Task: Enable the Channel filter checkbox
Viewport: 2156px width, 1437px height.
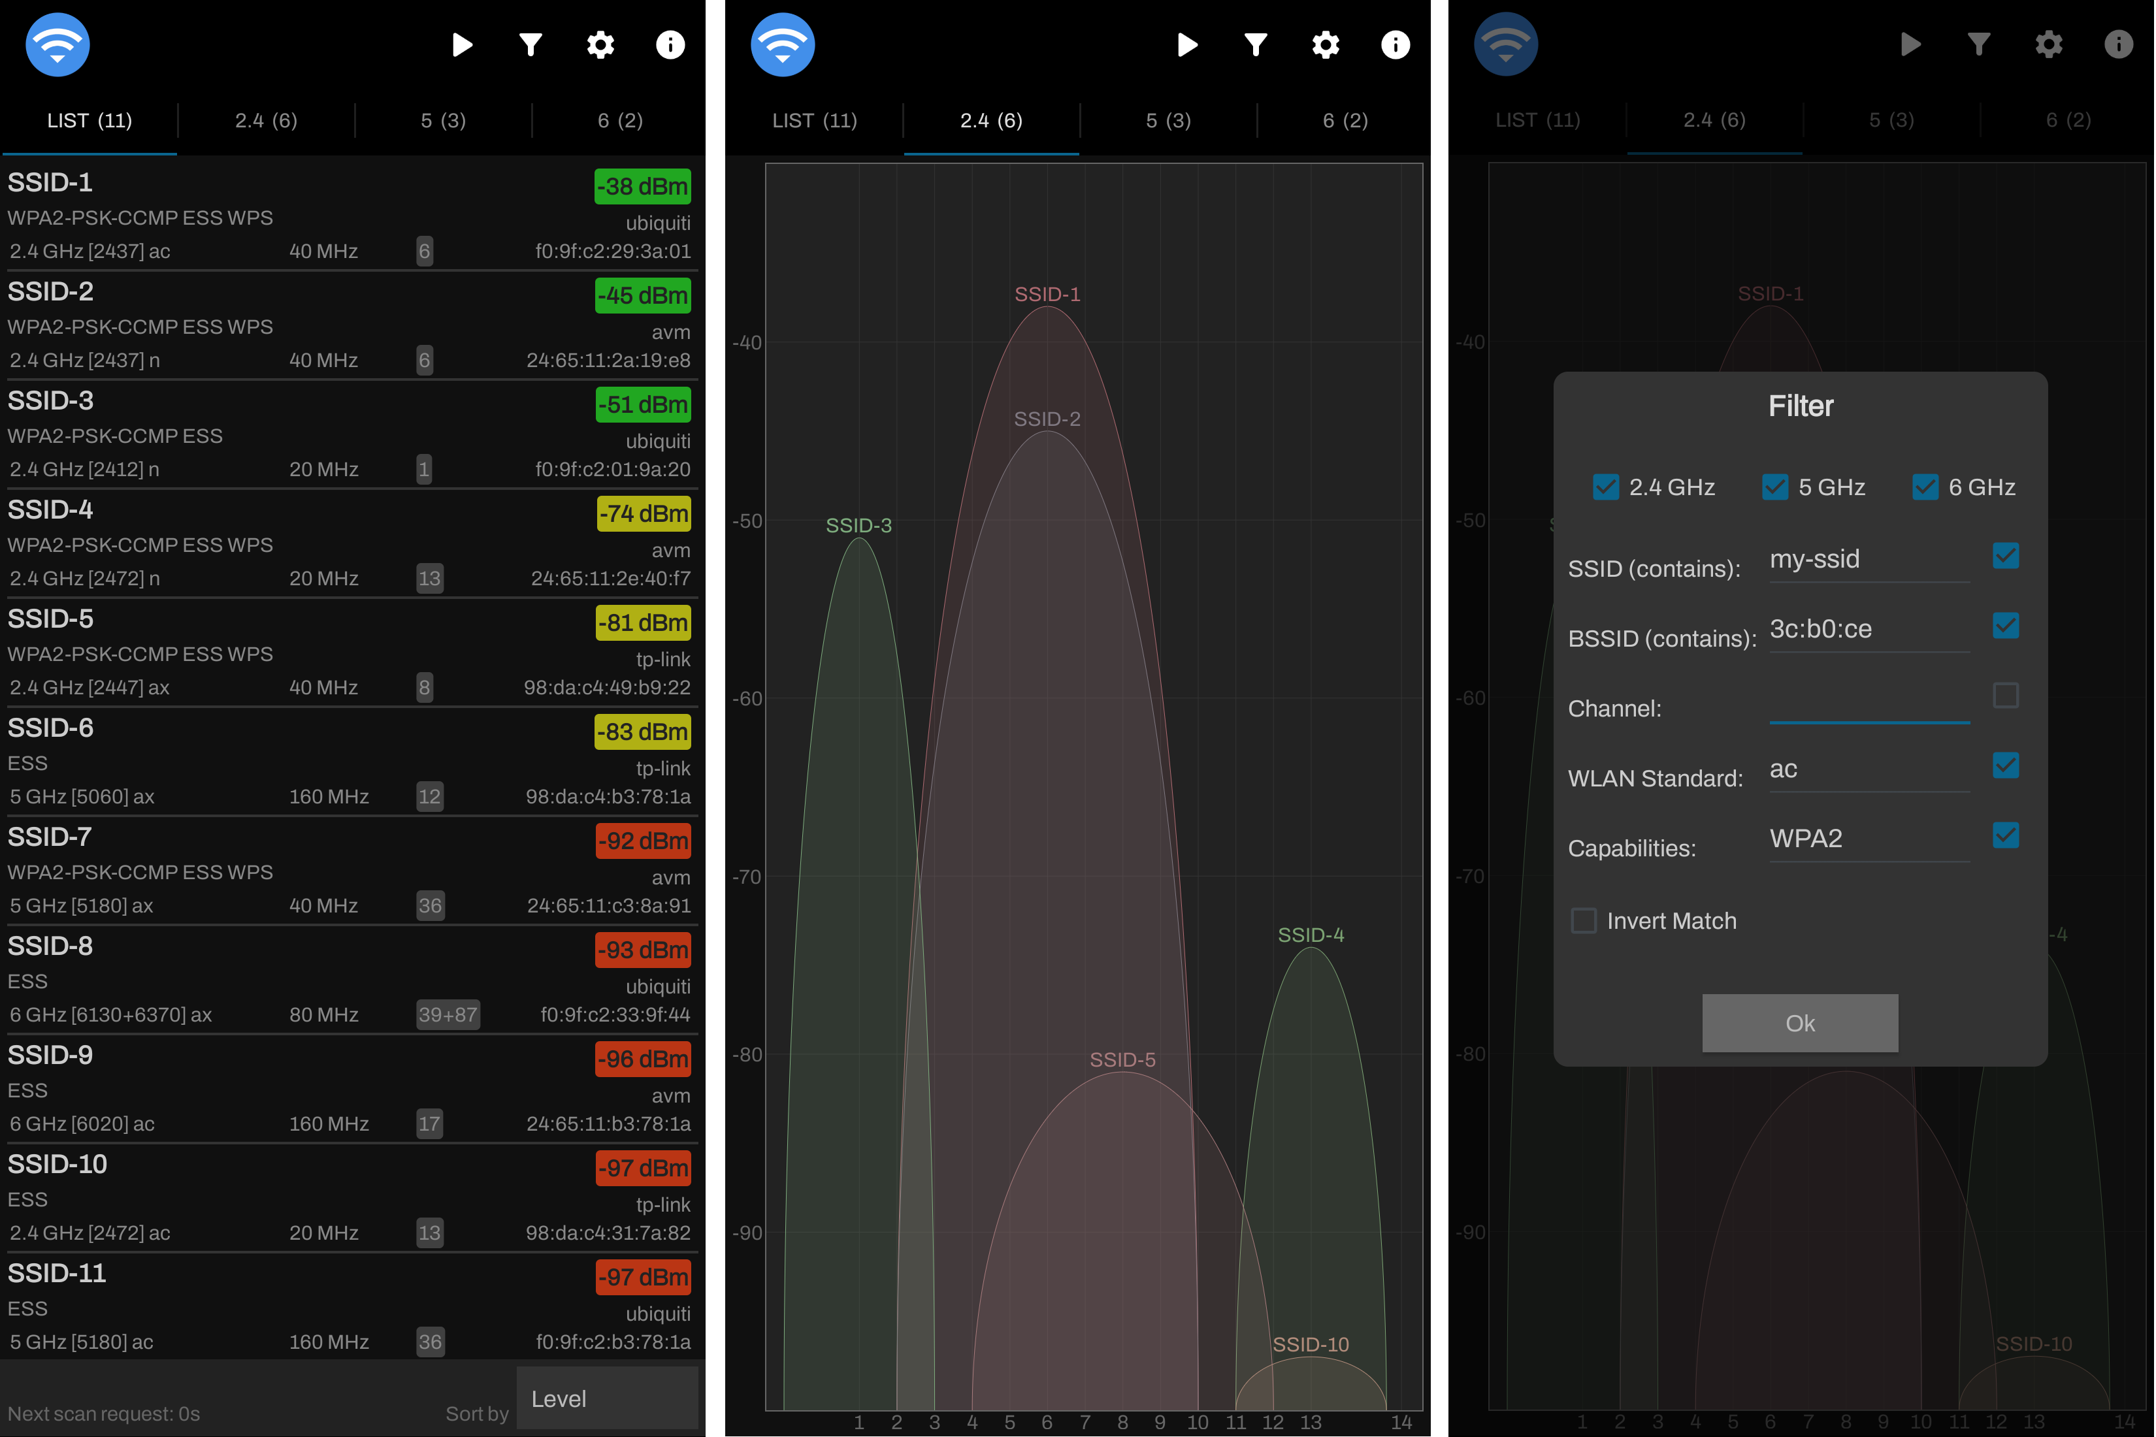Action: click(x=2006, y=696)
